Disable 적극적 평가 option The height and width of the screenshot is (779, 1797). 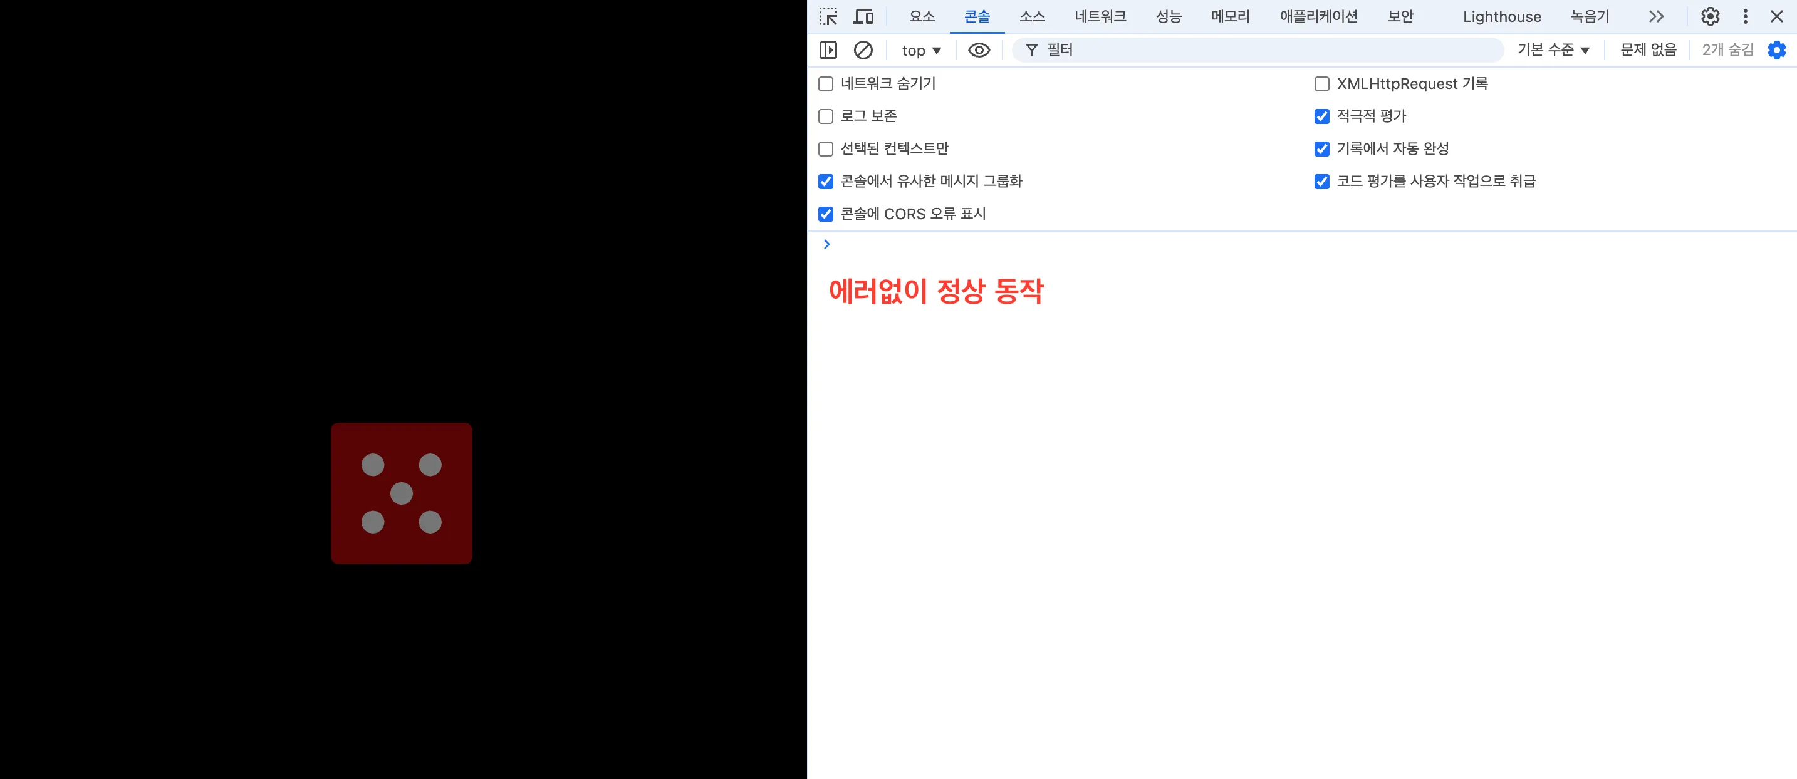point(1322,116)
